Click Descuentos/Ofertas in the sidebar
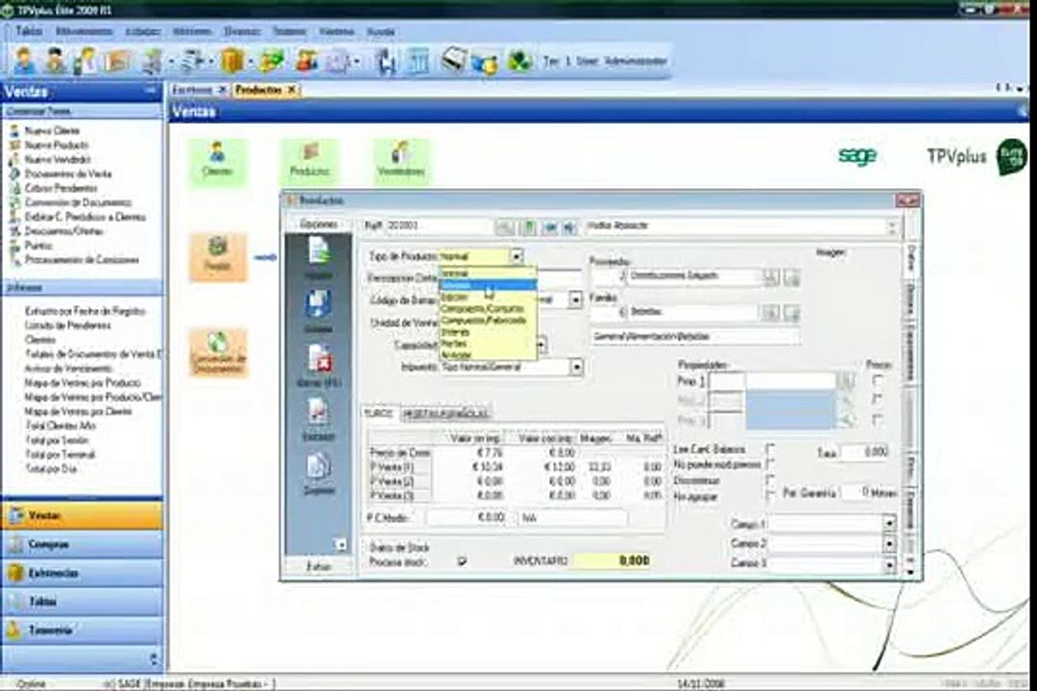Screen dimensions: 1037x691 click(x=64, y=230)
